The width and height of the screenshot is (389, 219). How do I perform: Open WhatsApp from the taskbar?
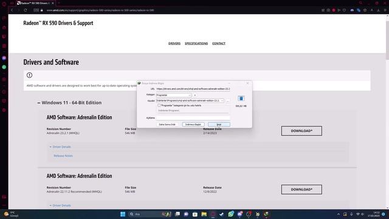coord(231,214)
